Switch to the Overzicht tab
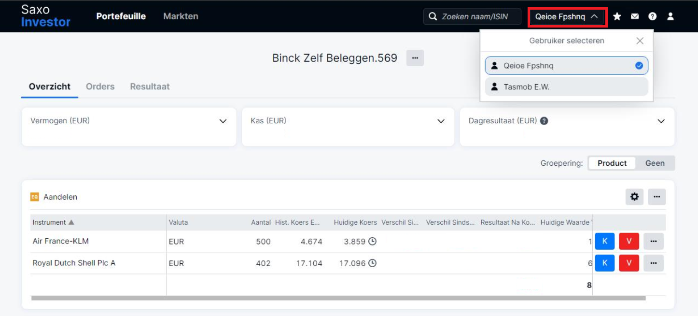698x316 pixels. 50,86
